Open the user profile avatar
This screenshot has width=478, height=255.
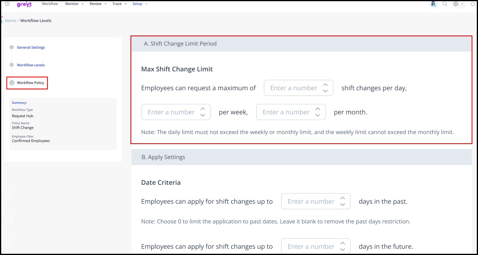[x=433, y=4]
